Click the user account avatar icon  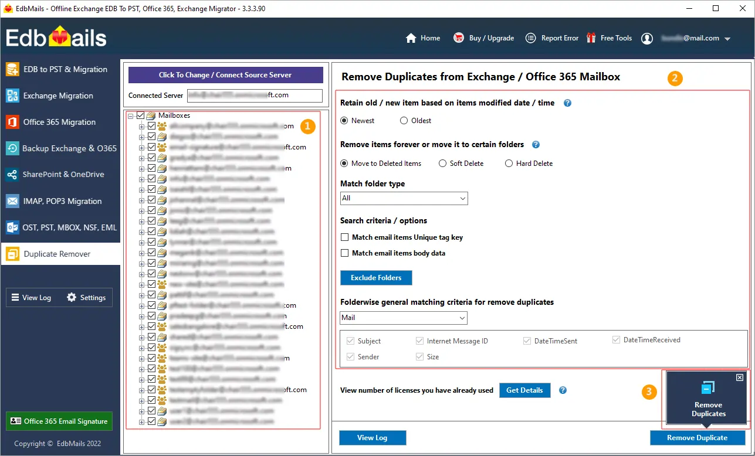coord(647,38)
